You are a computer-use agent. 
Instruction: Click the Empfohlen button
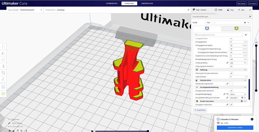point(200,110)
